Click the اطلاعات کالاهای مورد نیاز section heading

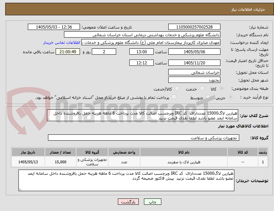pyautogui.click(x=243, y=126)
